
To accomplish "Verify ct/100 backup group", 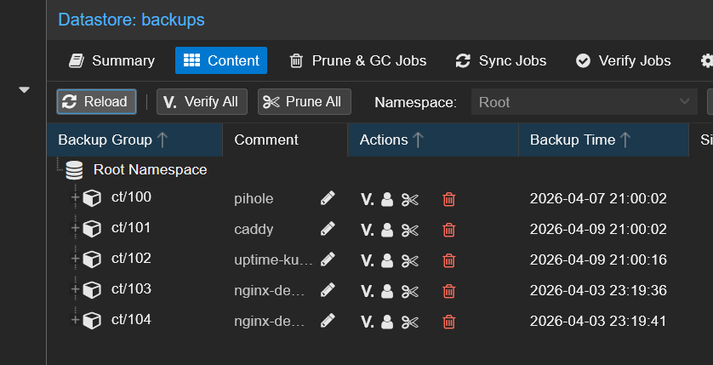I will tap(367, 200).
